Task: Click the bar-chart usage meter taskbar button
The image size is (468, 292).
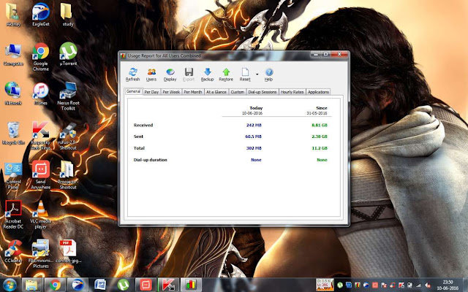Action: point(191,285)
